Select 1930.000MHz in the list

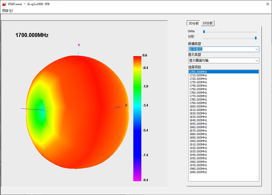click(x=224, y=151)
